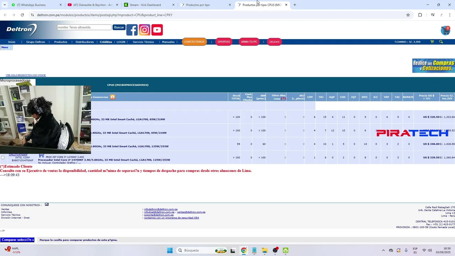Screen dimensions: 455x256
Task: Open the Grupo Deltron menu
Action: coord(36,42)
